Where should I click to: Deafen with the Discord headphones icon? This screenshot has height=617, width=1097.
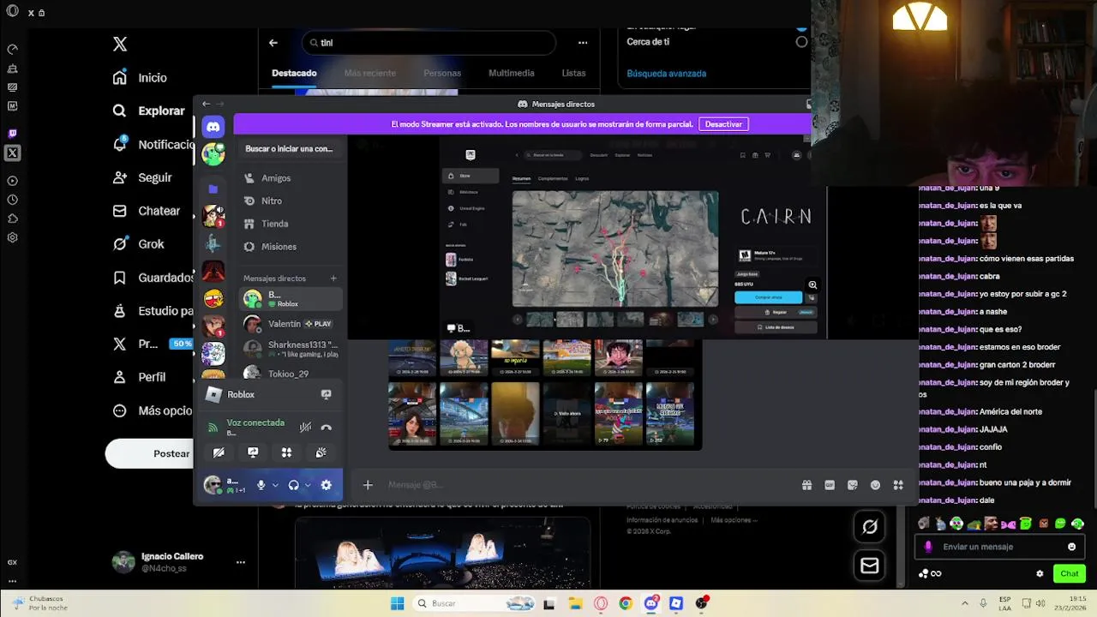(x=293, y=485)
